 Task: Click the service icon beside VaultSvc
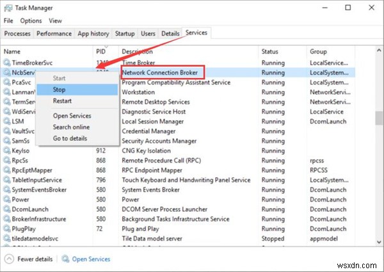pos(7,131)
